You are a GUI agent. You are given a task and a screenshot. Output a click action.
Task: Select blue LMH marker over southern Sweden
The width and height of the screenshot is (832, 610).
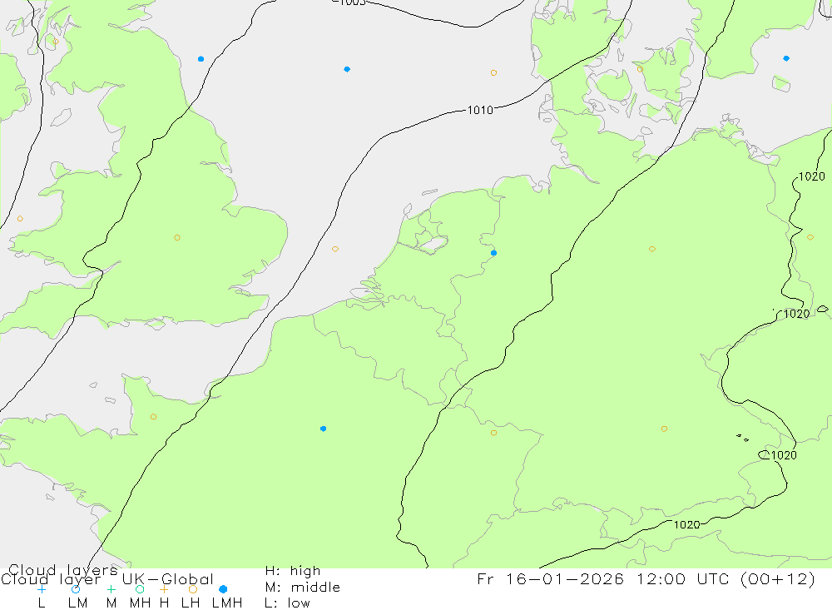click(786, 58)
